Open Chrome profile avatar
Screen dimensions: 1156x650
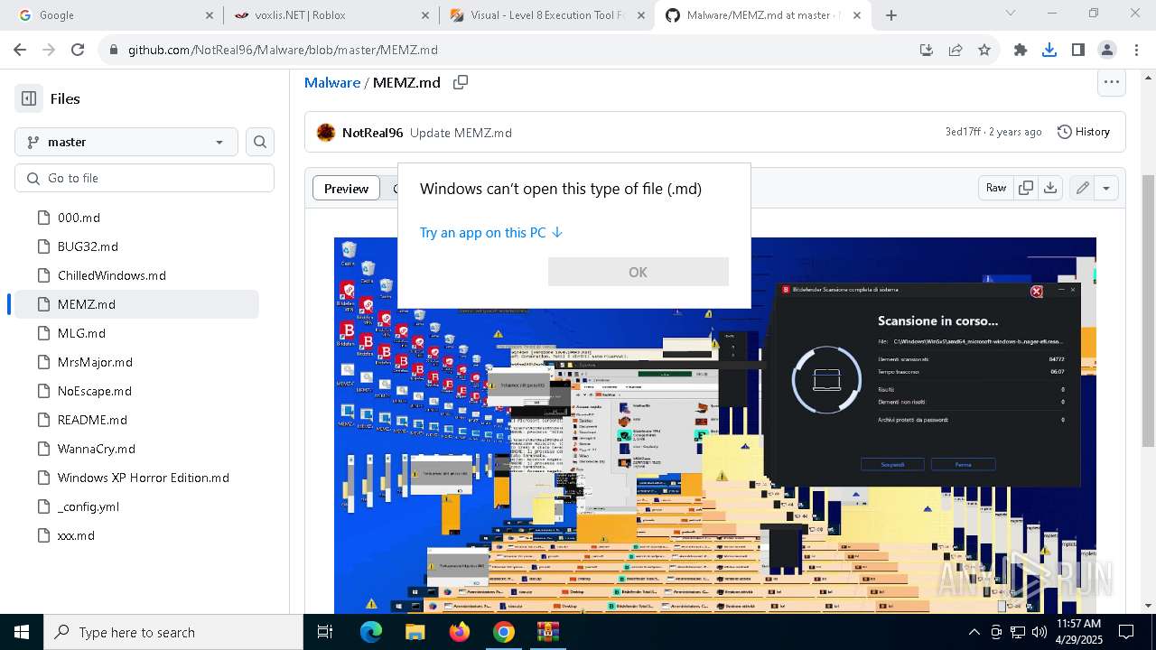click(x=1107, y=51)
